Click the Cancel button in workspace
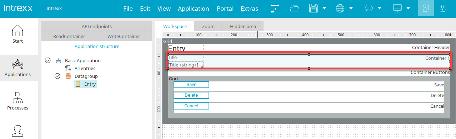 tap(191, 106)
